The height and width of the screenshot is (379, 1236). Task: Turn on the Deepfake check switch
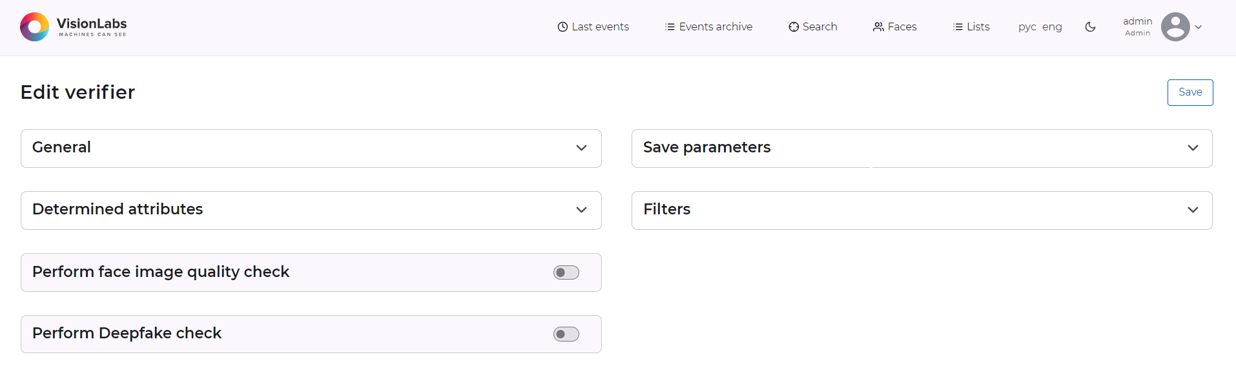566,334
